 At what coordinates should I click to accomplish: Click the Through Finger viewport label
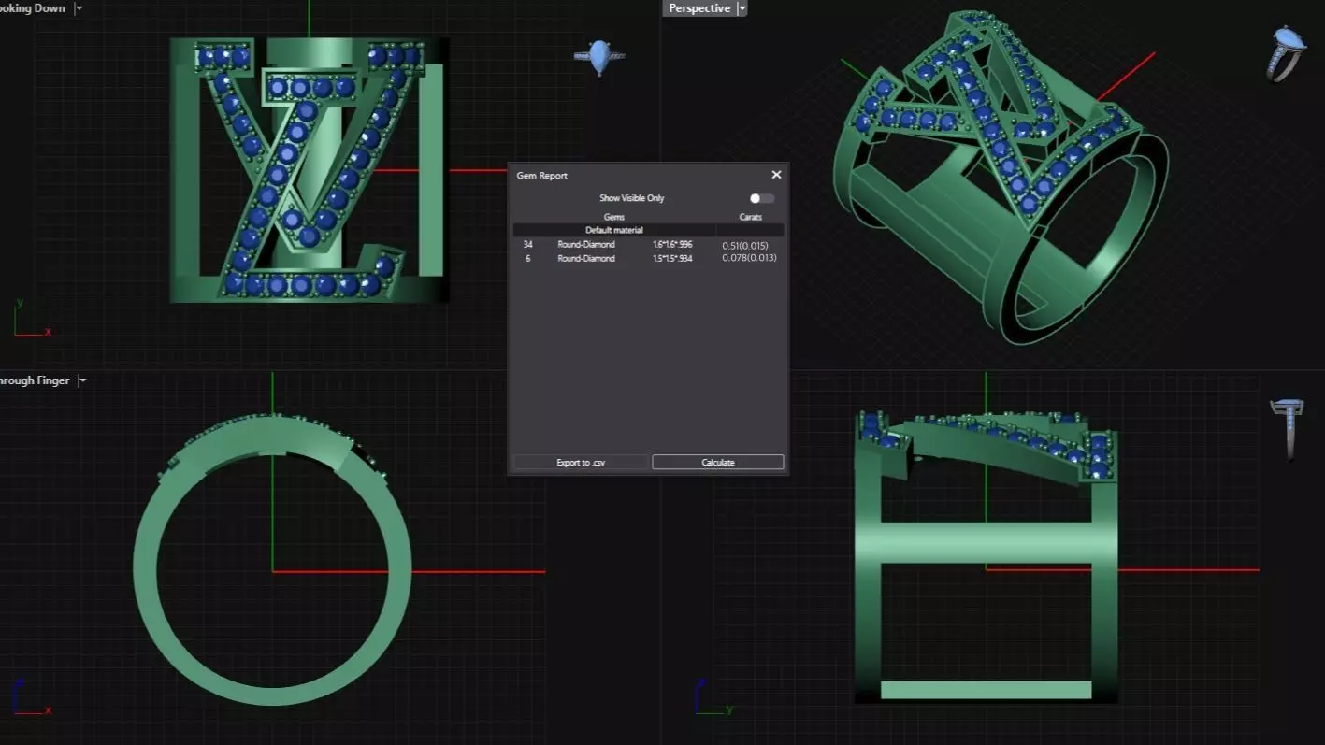[x=35, y=380]
